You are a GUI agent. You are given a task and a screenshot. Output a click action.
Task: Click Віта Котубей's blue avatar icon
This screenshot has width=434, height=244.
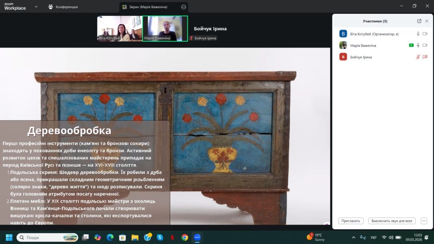point(343,34)
